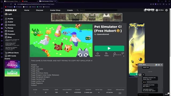Viewport: 171px width, 96px height.
Task: Open the Chat panel button at bottom right
Action: pyautogui.click(x=167, y=94)
